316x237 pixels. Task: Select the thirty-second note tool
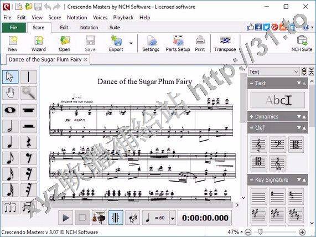[x=11, y=190]
